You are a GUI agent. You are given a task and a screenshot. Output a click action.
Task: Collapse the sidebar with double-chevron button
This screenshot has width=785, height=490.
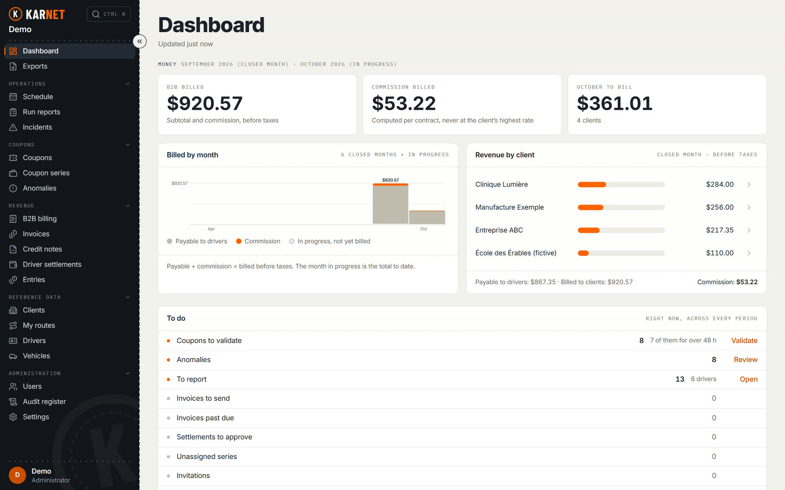[x=140, y=42]
